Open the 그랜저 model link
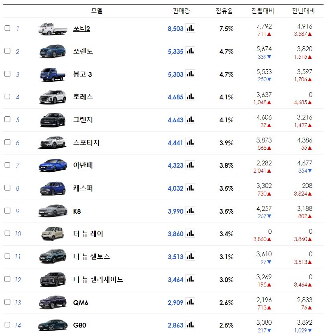The image size is (336, 334). (83, 120)
